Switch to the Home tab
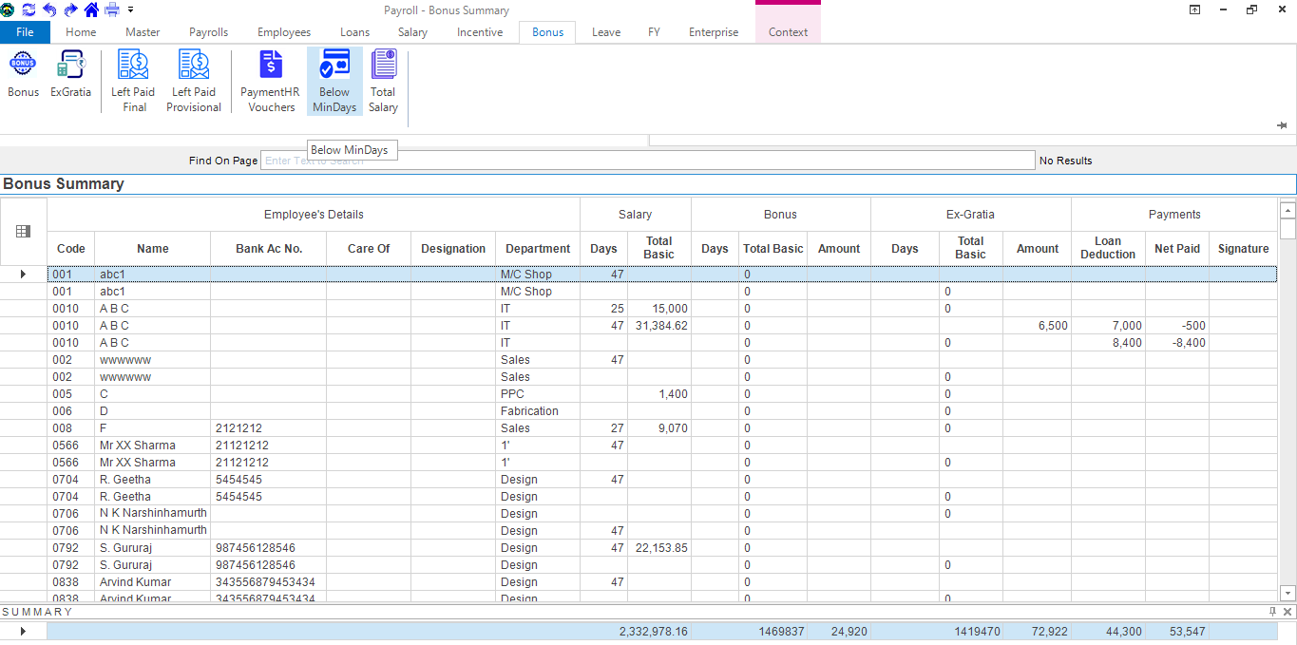Image resolution: width=1297 pixels, height=645 pixels. coord(81,32)
